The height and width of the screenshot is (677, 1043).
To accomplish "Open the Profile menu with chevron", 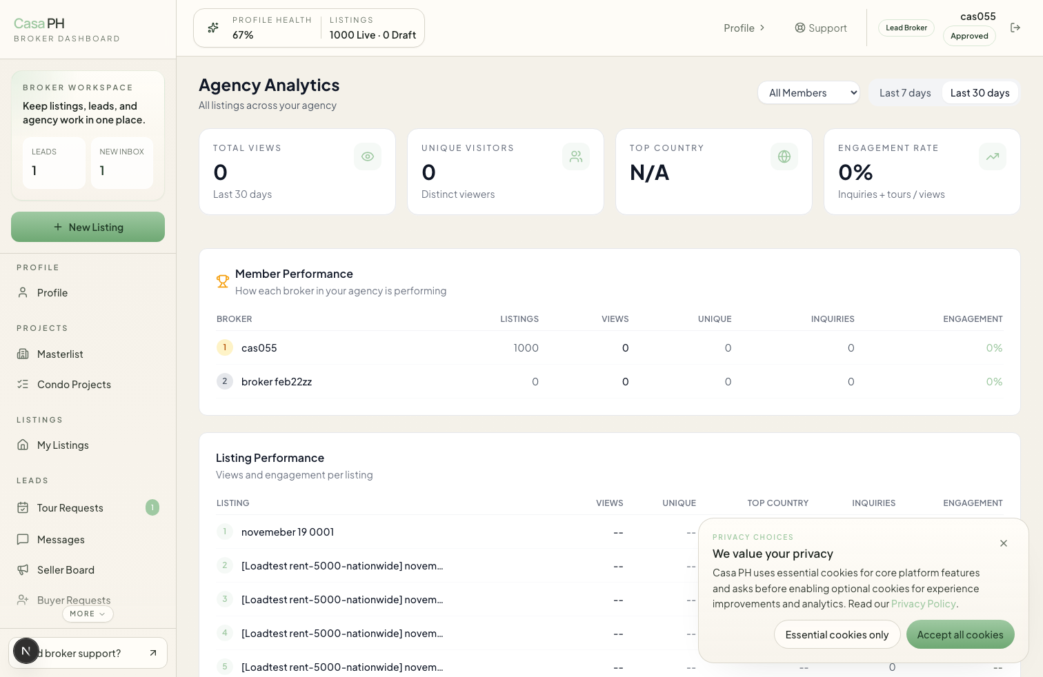I will point(744,28).
